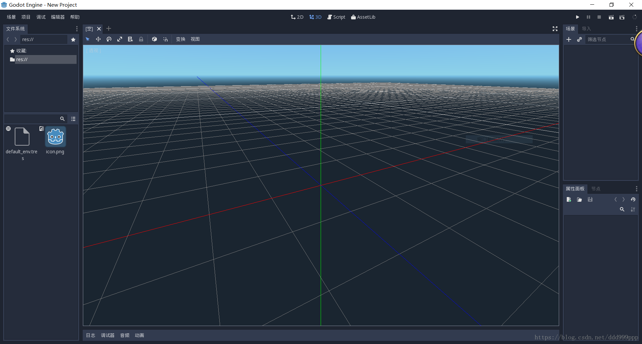
Task: Activate the Move Mode tool
Action: pyautogui.click(x=98, y=39)
